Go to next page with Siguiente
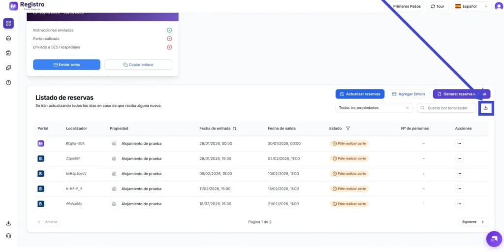Viewport: 504px width, 252px height. click(473, 222)
